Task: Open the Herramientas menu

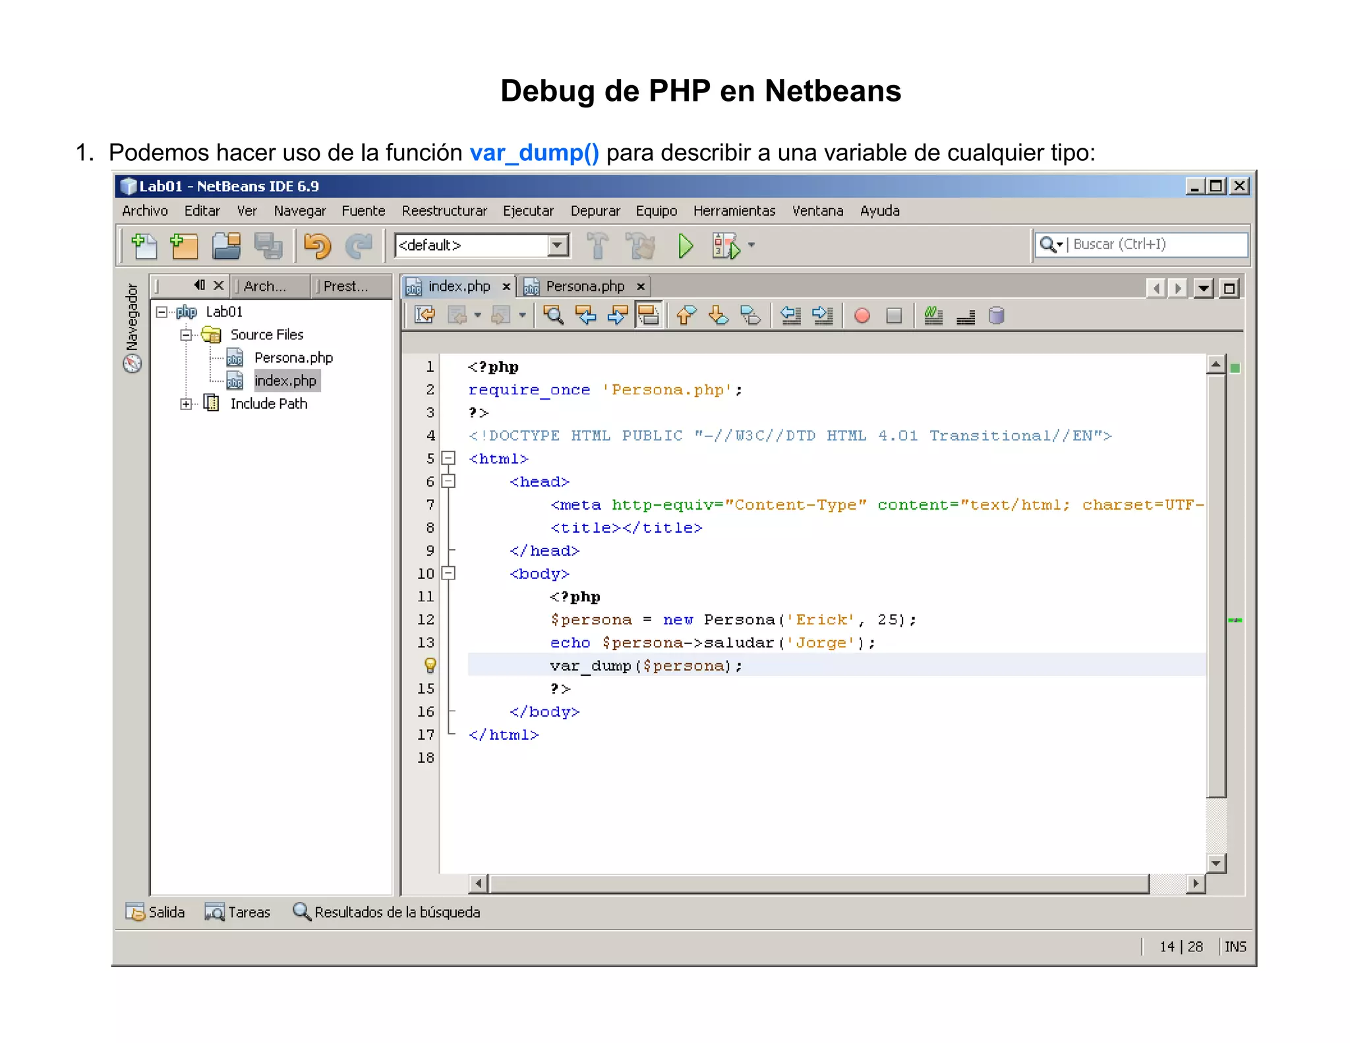Action: (734, 211)
